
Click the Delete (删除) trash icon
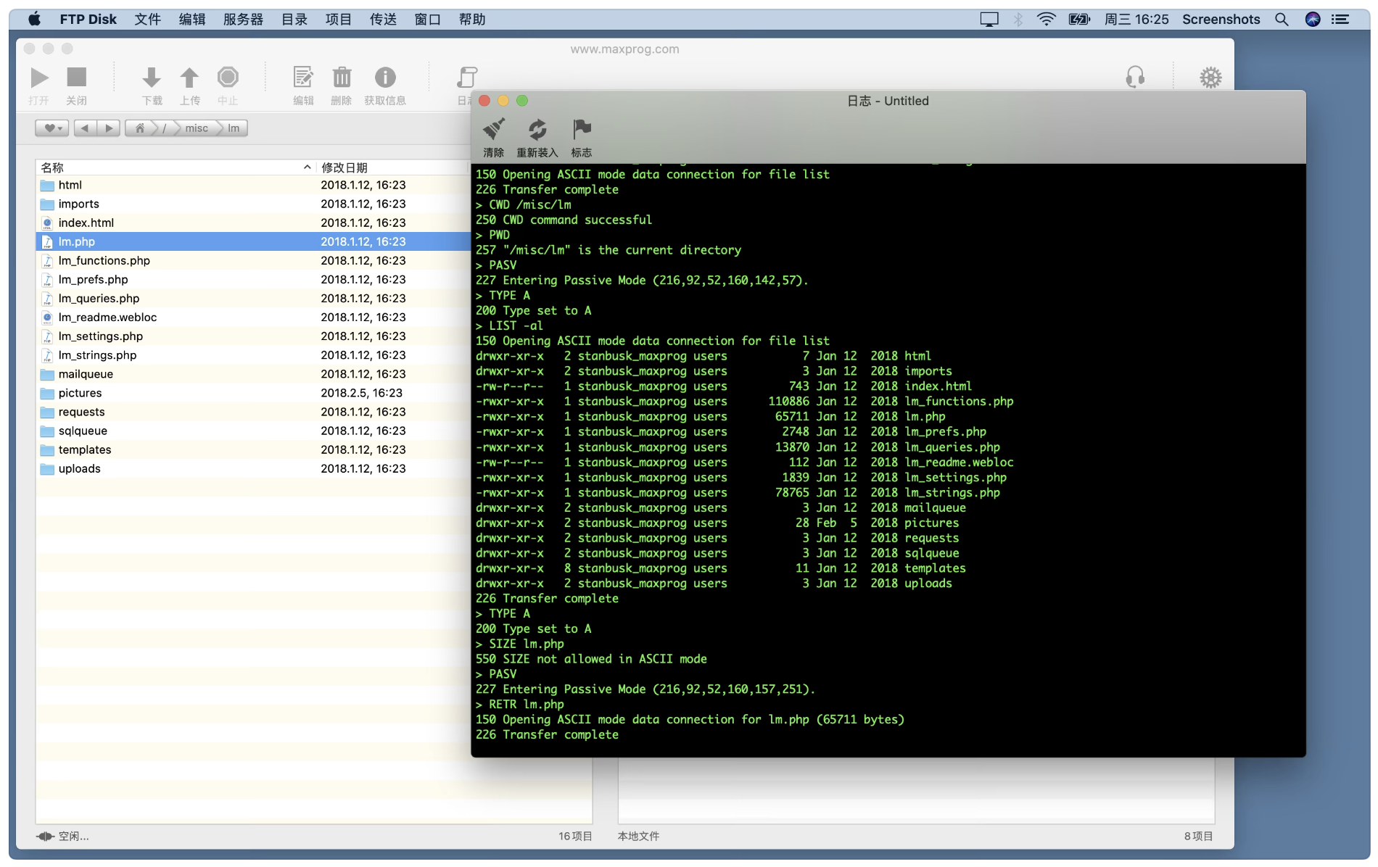342,78
